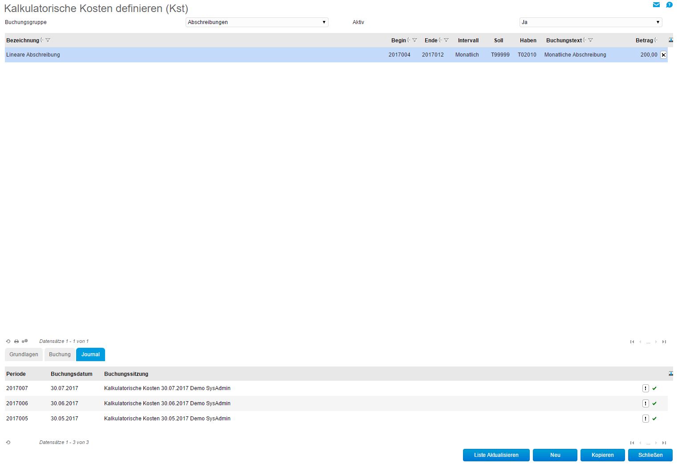Image resolution: width=678 pixels, height=464 pixels.
Task: Click booking date 30.07.2017
Action: tap(65, 388)
